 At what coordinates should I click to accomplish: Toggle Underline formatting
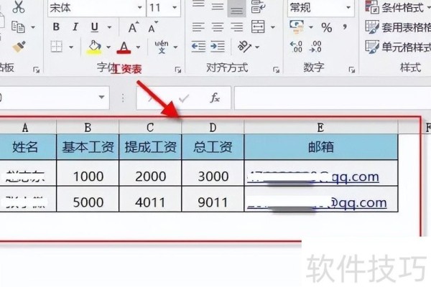coord(95,27)
